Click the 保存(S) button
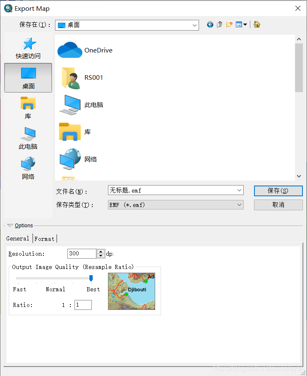The height and width of the screenshot is (376, 307). click(x=278, y=190)
